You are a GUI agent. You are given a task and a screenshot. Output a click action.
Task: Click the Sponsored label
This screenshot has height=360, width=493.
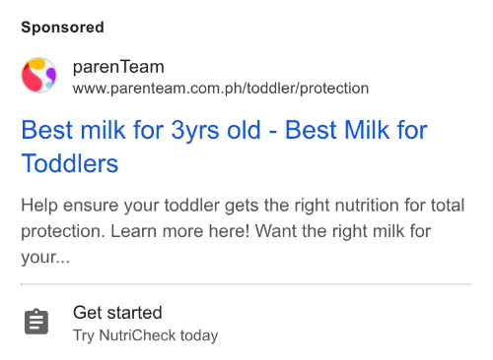tap(62, 28)
